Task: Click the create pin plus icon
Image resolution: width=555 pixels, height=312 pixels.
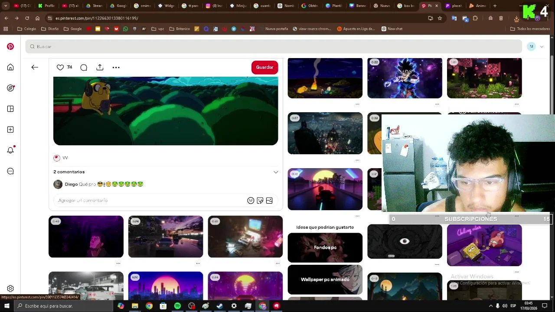Action: 10,130
